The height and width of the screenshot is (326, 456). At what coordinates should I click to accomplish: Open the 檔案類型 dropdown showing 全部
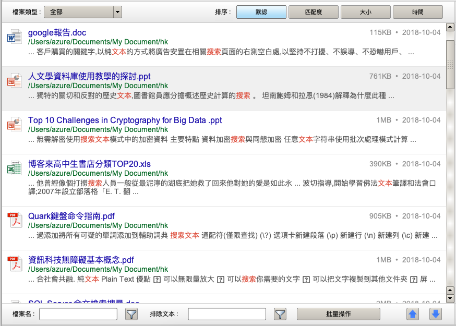tap(83, 11)
